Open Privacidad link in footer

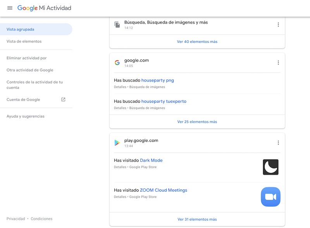coord(15,219)
